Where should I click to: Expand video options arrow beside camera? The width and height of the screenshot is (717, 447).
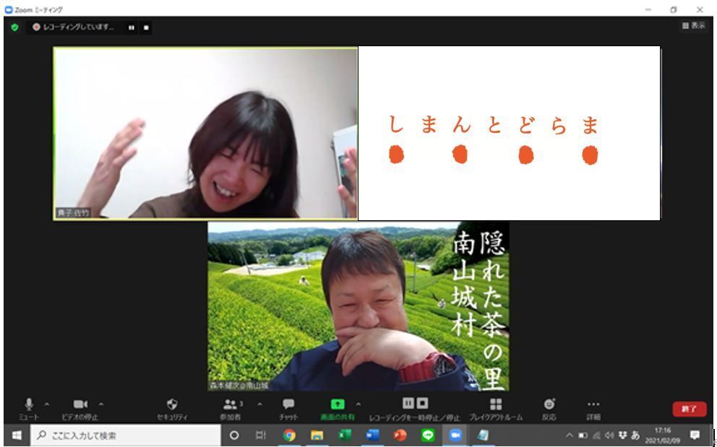[100, 404]
